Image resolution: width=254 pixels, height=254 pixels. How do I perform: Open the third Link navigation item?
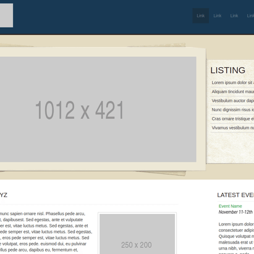pyautogui.click(x=234, y=15)
